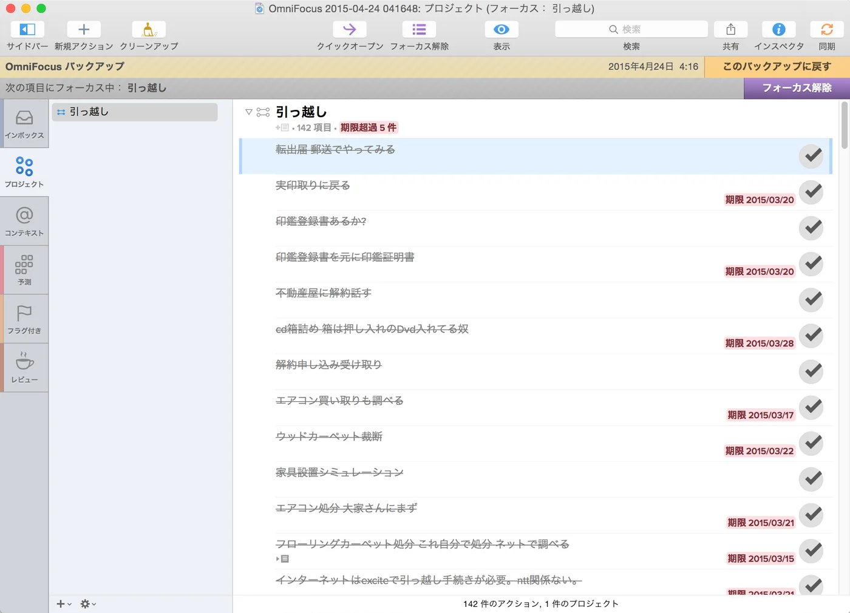Select the Projects (プロジェクト) perspective tab
The width and height of the screenshot is (850, 613).
click(24, 172)
